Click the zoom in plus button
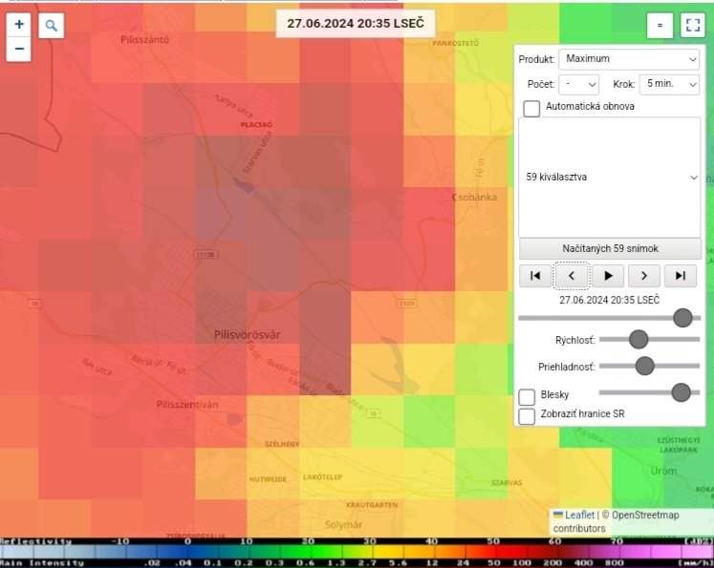 click(19, 25)
